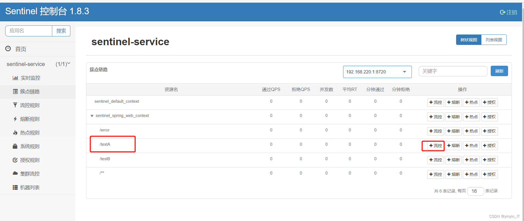Click the page size field showing 16
Image resolution: width=524 pixels, height=221 pixels.
(x=475, y=191)
